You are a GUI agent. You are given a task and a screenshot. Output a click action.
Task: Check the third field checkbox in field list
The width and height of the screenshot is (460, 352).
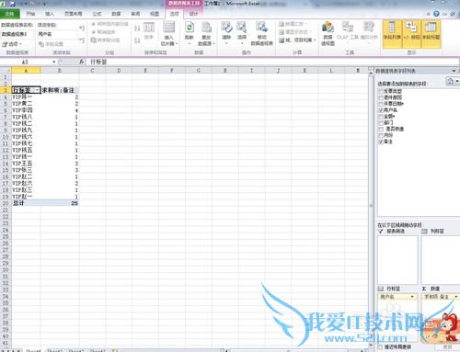pos(381,104)
